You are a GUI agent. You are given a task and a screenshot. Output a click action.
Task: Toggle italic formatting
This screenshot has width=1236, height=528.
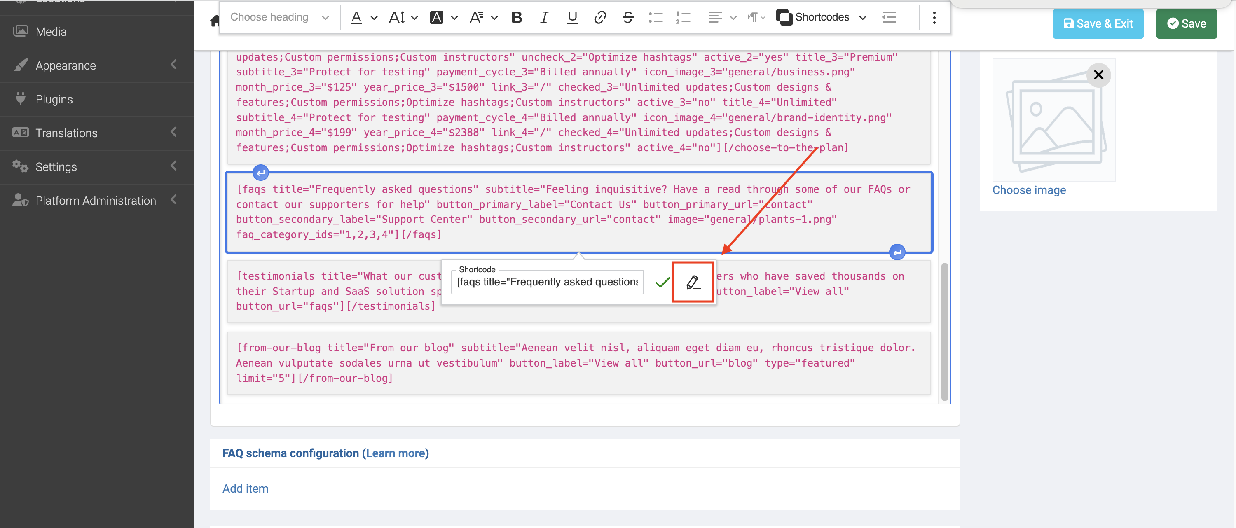[544, 18]
